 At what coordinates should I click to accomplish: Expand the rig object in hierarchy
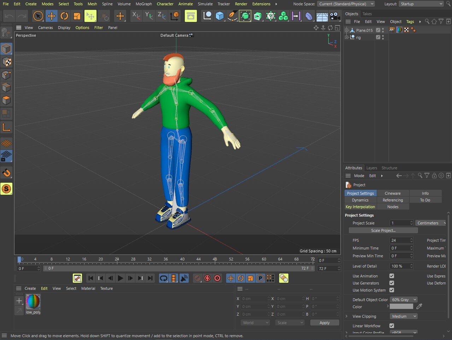347,37
